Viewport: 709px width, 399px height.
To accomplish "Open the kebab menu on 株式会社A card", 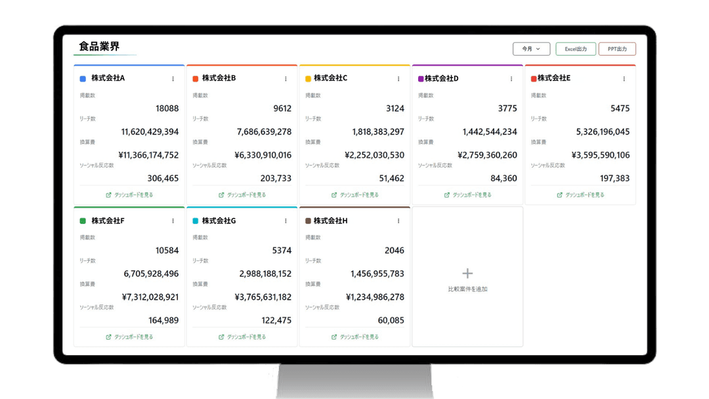I will (173, 79).
